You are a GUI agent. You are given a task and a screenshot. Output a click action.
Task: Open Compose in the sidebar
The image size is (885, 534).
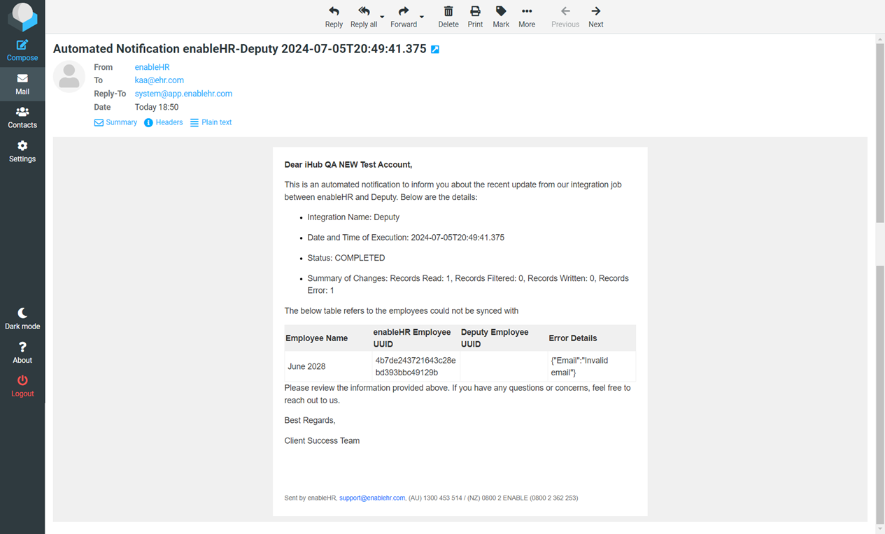coord(22,50)
